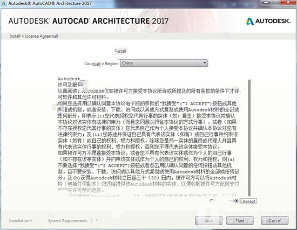Click the Next button
Image resolution: width=297 pixels, height=230 pixels.
240,220
